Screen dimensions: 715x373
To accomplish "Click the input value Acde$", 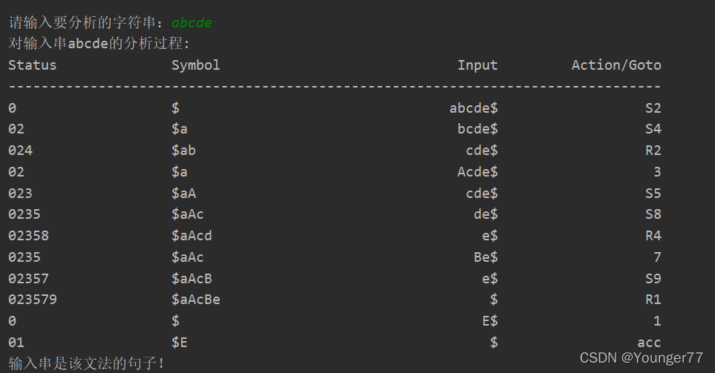I will tap(477, 172).
